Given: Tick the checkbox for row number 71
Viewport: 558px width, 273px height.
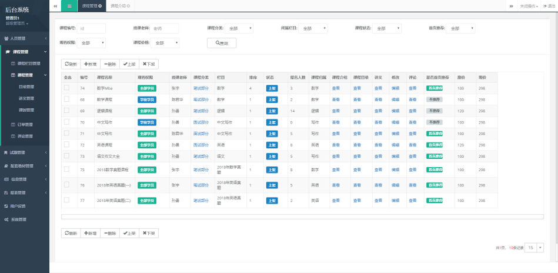Looking at the screenshot, I should pyautogui.click(x=66, y=133).
